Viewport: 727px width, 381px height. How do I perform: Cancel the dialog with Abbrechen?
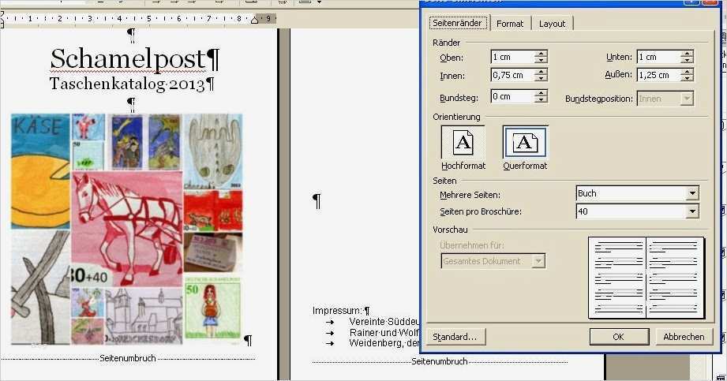coord(684,337)
